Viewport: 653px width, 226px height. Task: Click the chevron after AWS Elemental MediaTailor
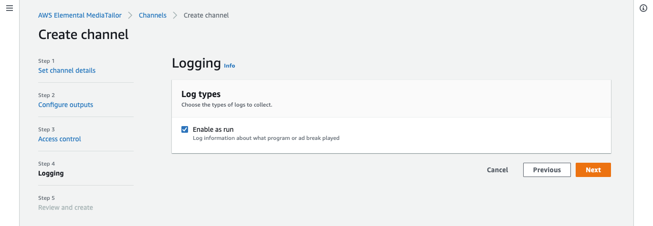point(130,15)
